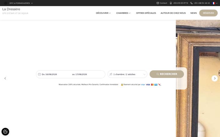Screen dimensions: 220x137
Task: Expand the room occupancy chevron
Action: [144, 74]
